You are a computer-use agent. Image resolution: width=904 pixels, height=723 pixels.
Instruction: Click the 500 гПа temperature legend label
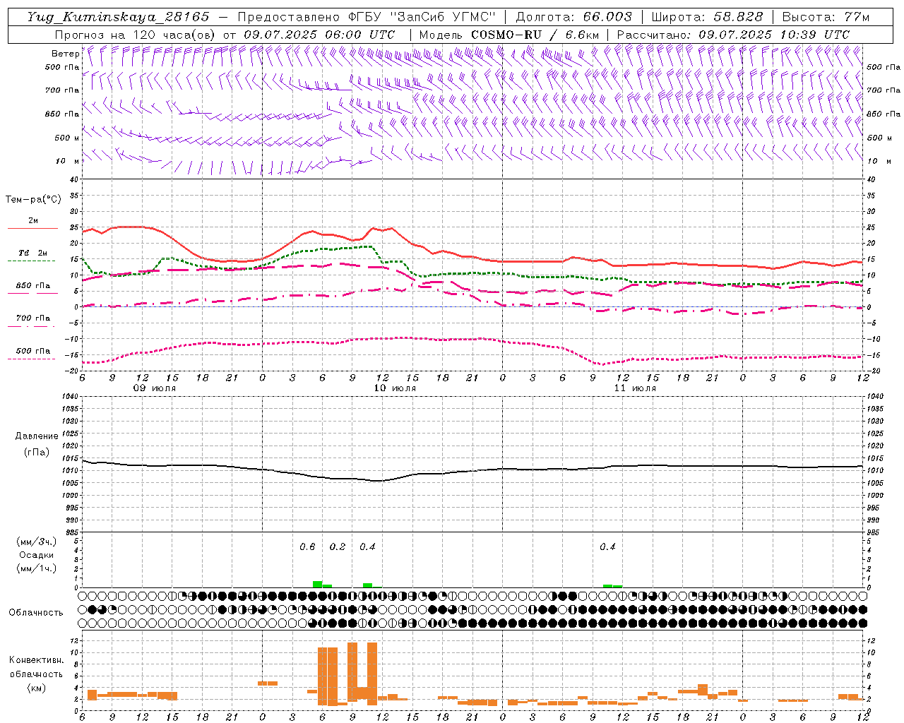point(32,351)
